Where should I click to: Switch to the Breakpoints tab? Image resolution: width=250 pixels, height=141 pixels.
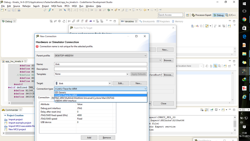click(147, 21)
